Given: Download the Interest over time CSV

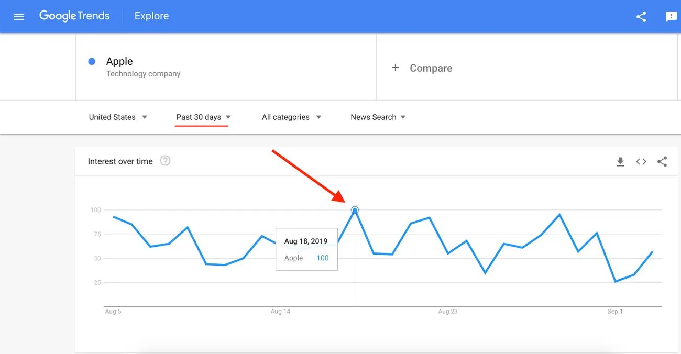Looking at the screenshot, I should point(620,162).
